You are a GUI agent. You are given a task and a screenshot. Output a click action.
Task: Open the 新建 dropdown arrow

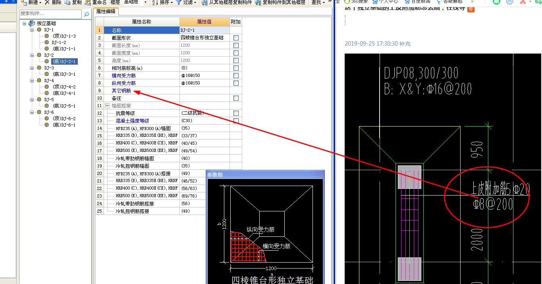pyautogui.click(x=41, y=2)
